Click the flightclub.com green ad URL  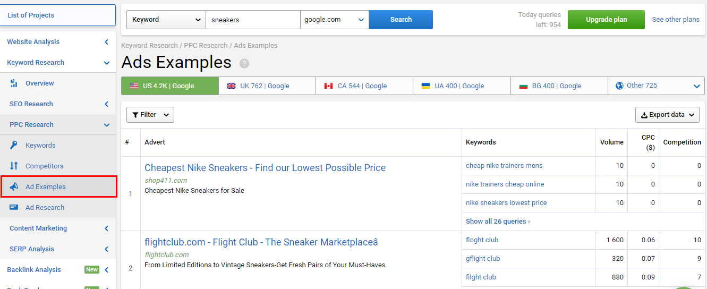click(x=167, y=255)
